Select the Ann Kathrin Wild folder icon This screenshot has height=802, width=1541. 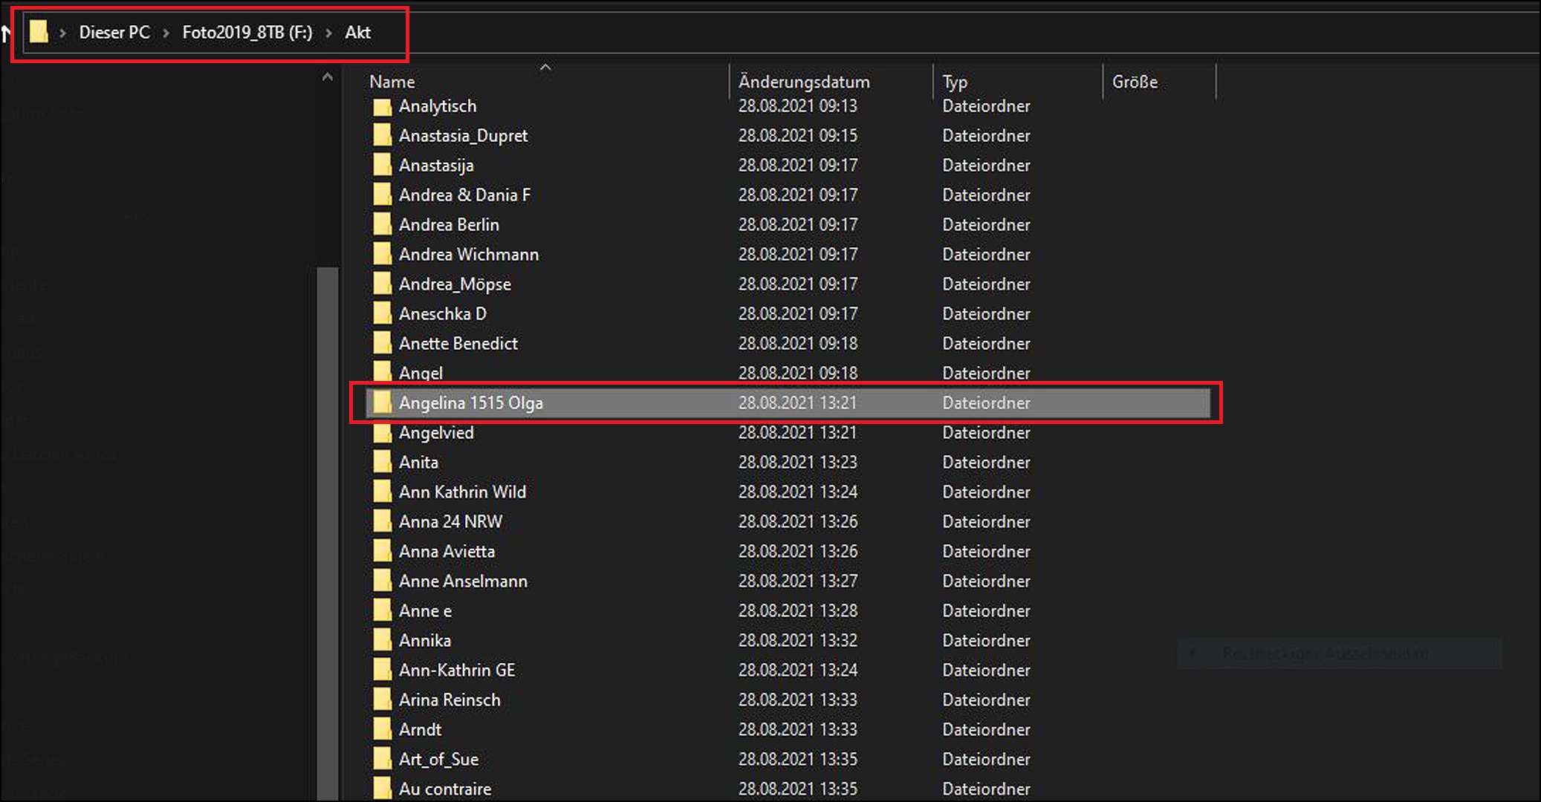[x=382, y=492]
